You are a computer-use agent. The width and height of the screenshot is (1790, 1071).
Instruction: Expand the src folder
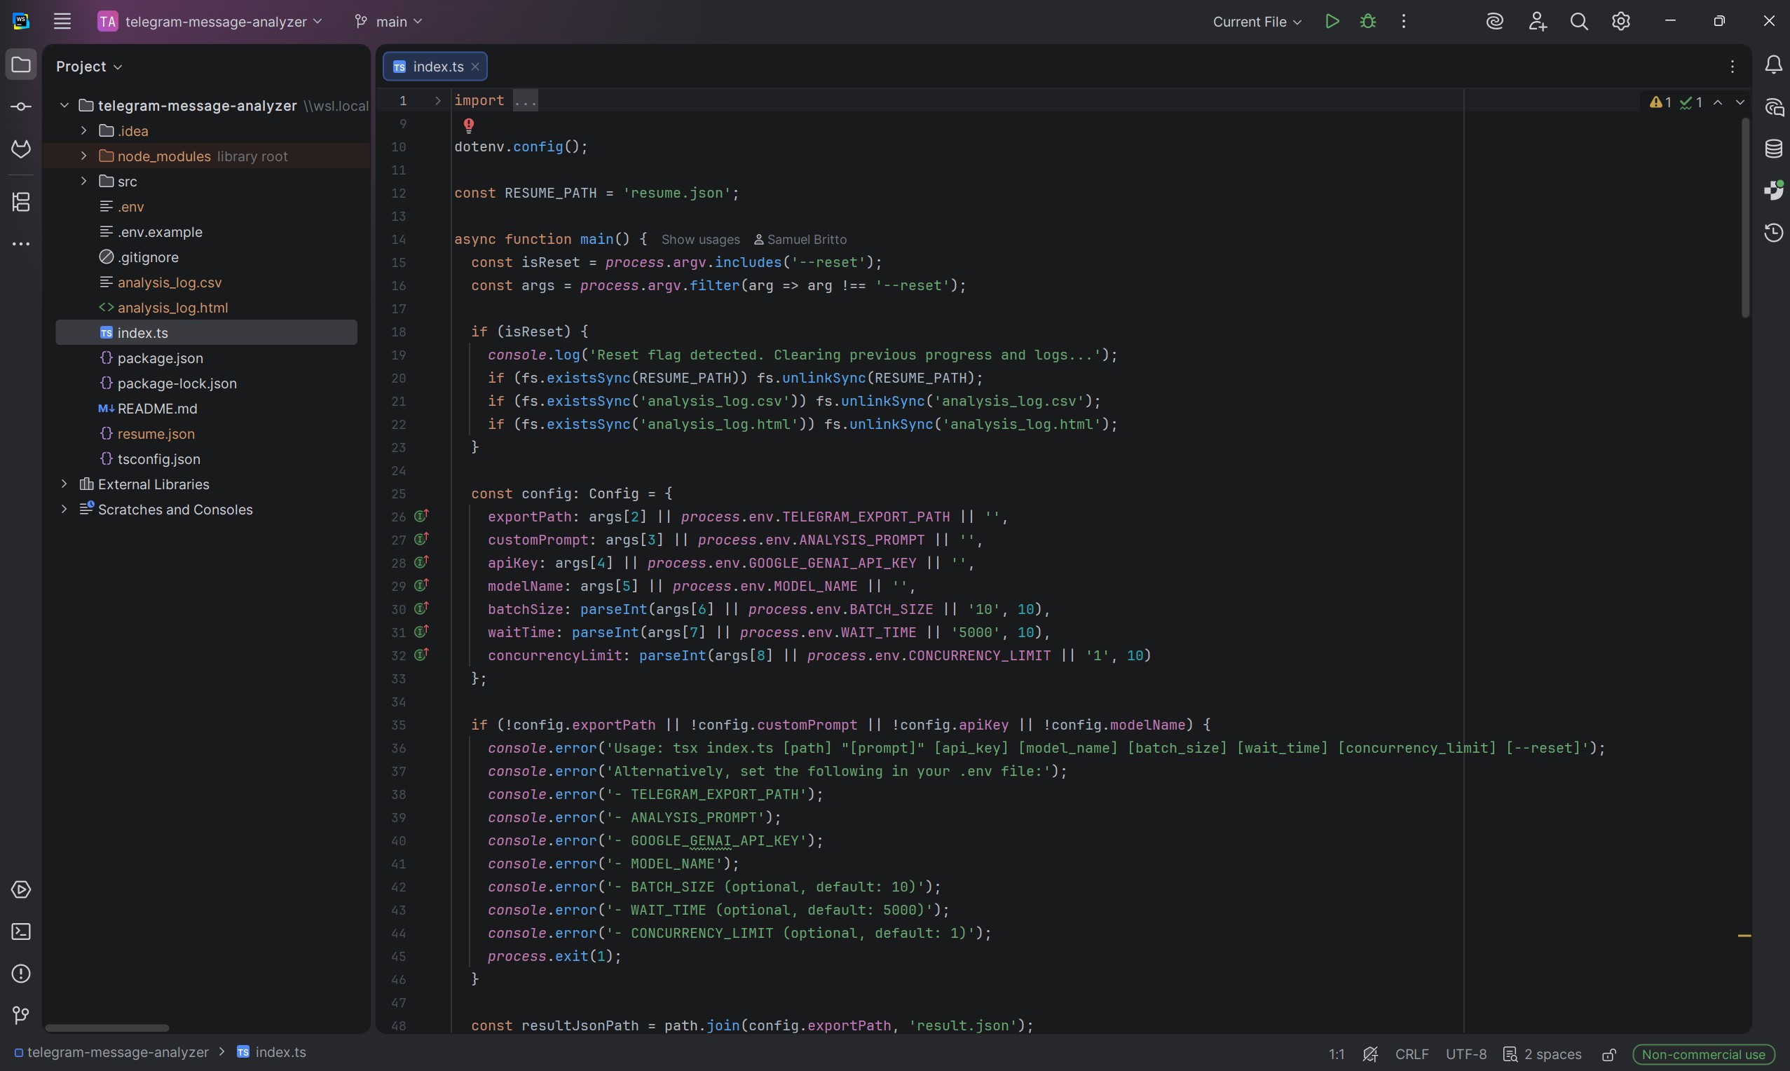83,181
